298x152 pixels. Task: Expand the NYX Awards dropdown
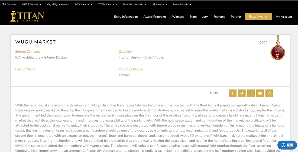point(84,4)
